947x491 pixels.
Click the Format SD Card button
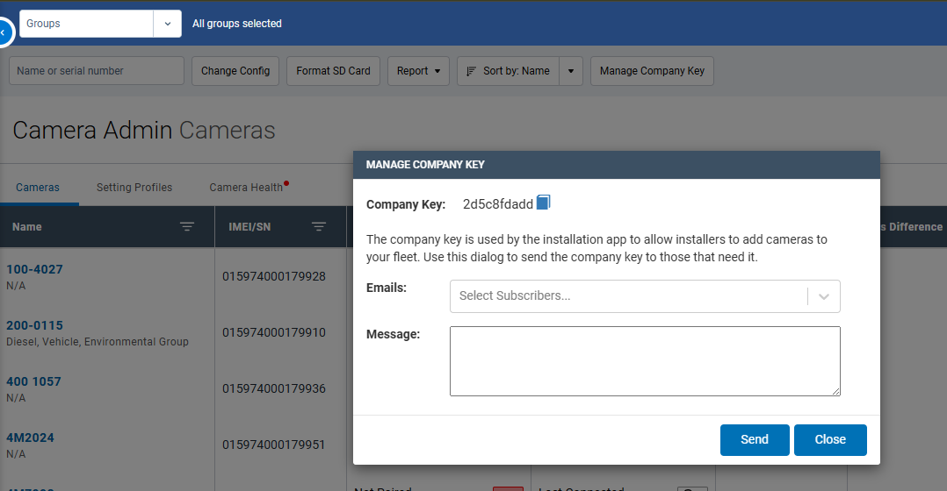tap(333, 71)
